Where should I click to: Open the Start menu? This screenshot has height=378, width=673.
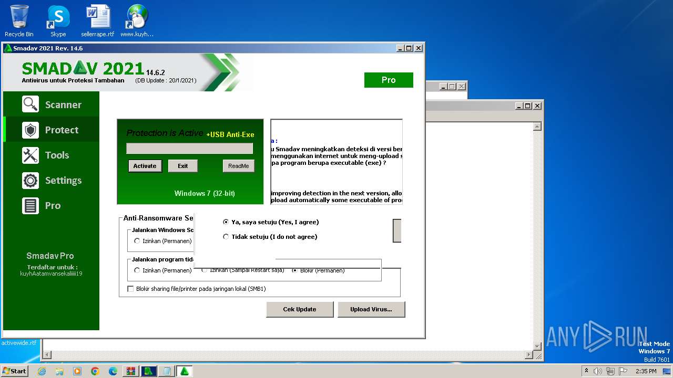click(x=14, y=371)
